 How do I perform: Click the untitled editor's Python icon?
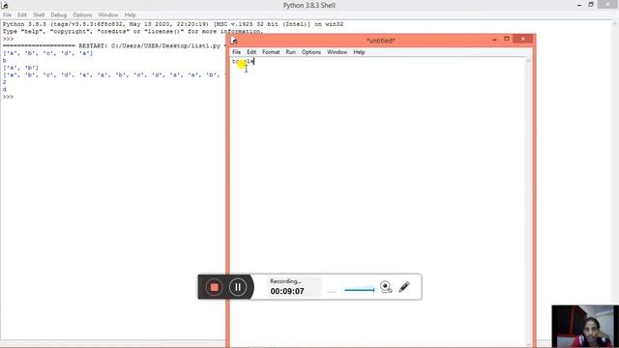[x=234, y=41]
